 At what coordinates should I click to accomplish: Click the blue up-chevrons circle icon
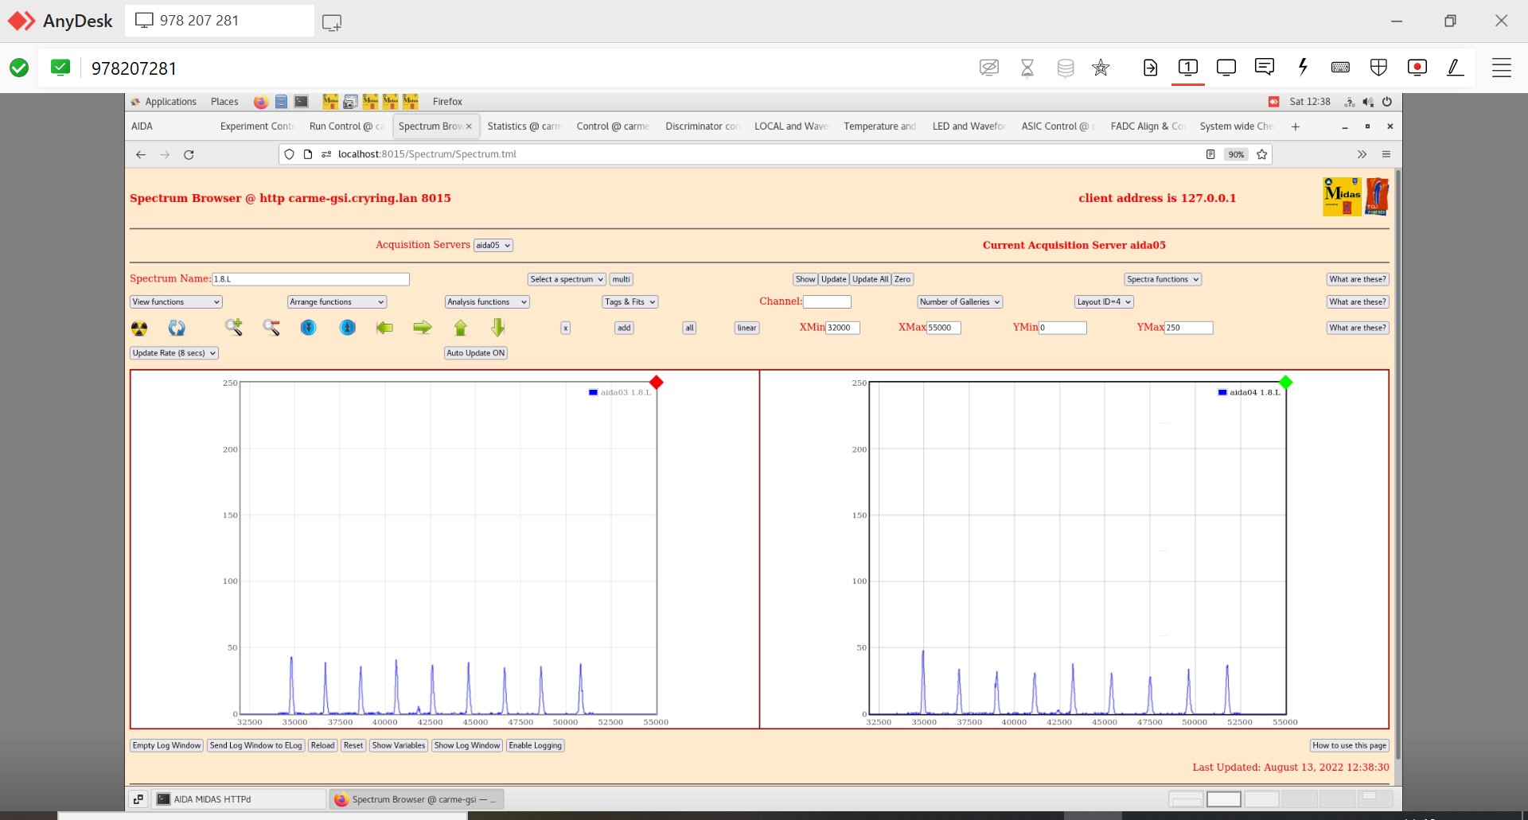pyautogui.click(x=348, y=327)
